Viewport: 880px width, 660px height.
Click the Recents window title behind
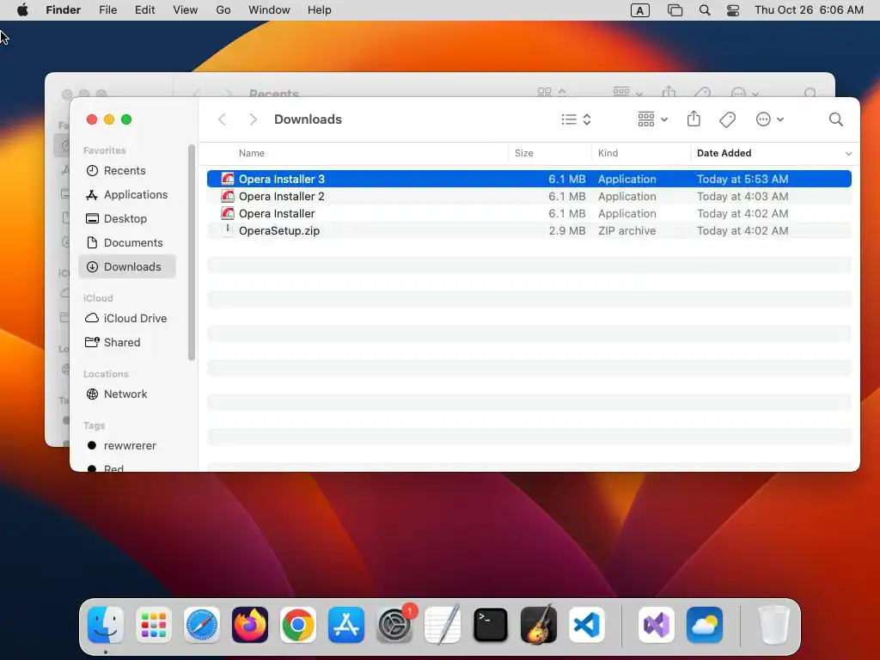274,93
